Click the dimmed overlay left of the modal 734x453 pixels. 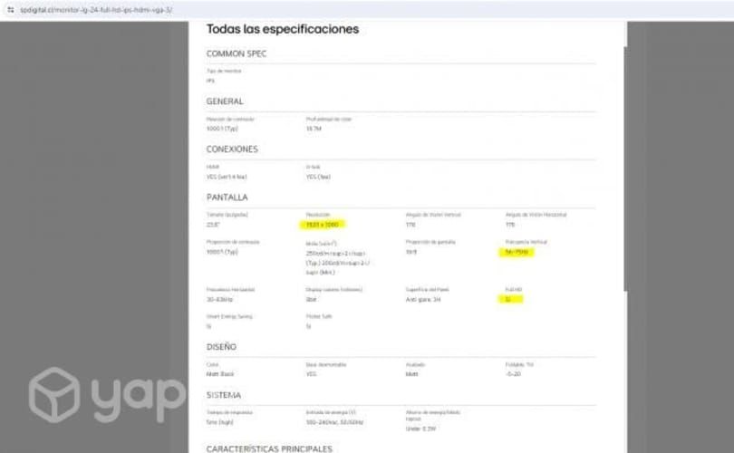[x=91, y=226]
